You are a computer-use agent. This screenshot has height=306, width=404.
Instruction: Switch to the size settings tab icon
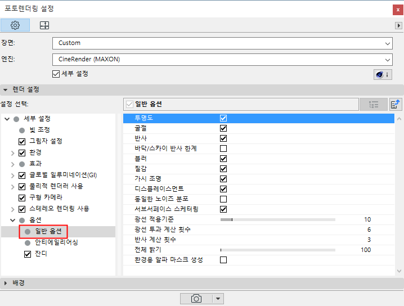44,25
